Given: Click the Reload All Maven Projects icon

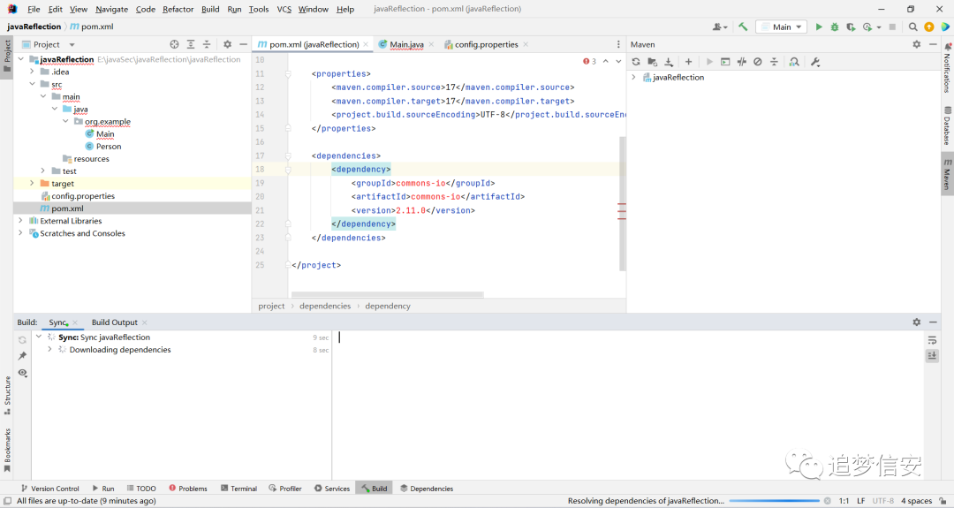Looking at the screenshot, I should pyautogui.click(x=636, y=62).
